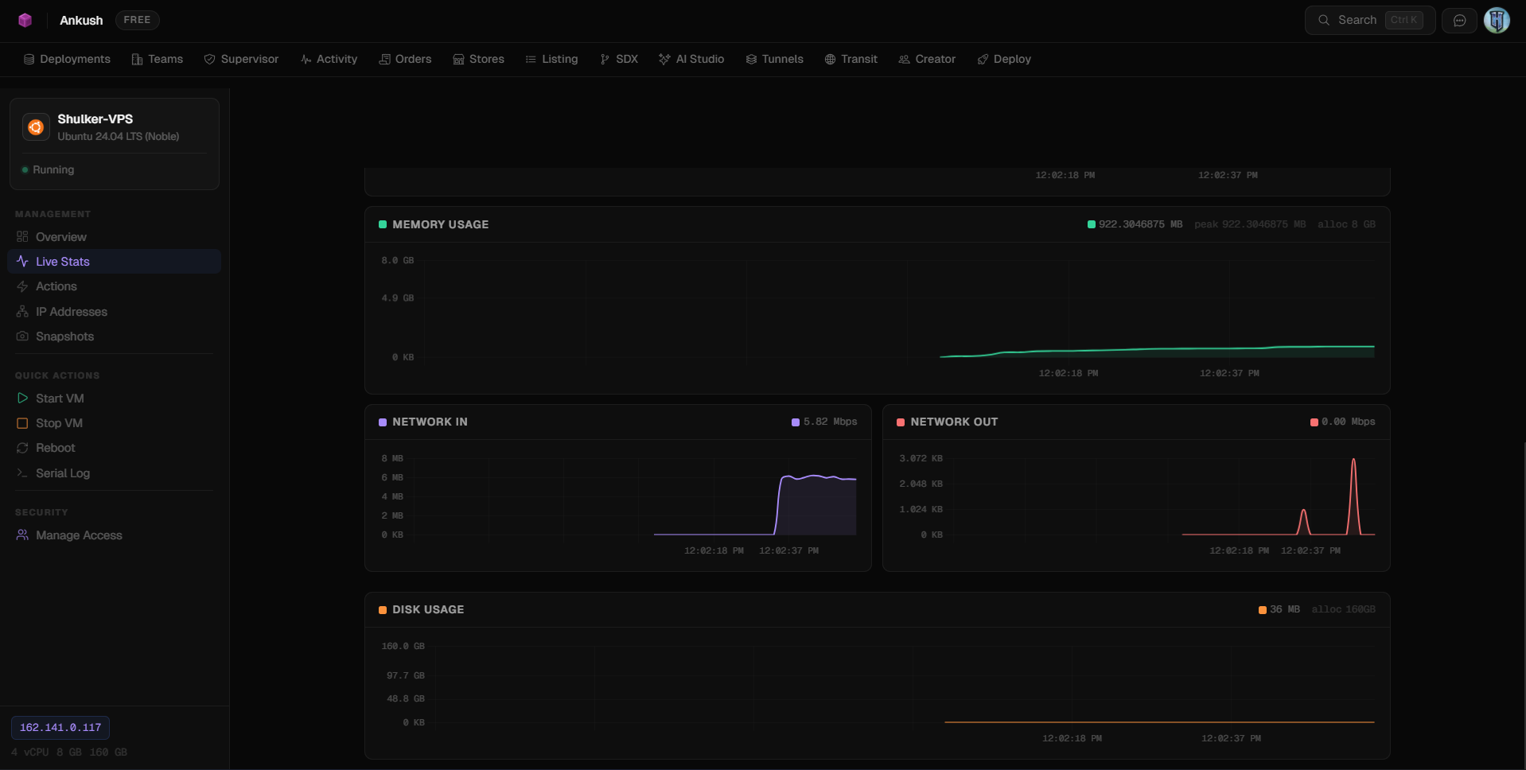
Task: Click the Snapshots camera icon
Action: pyautogui.click(x=22, y=336)
